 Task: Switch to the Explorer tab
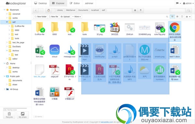tap(58, 3)
